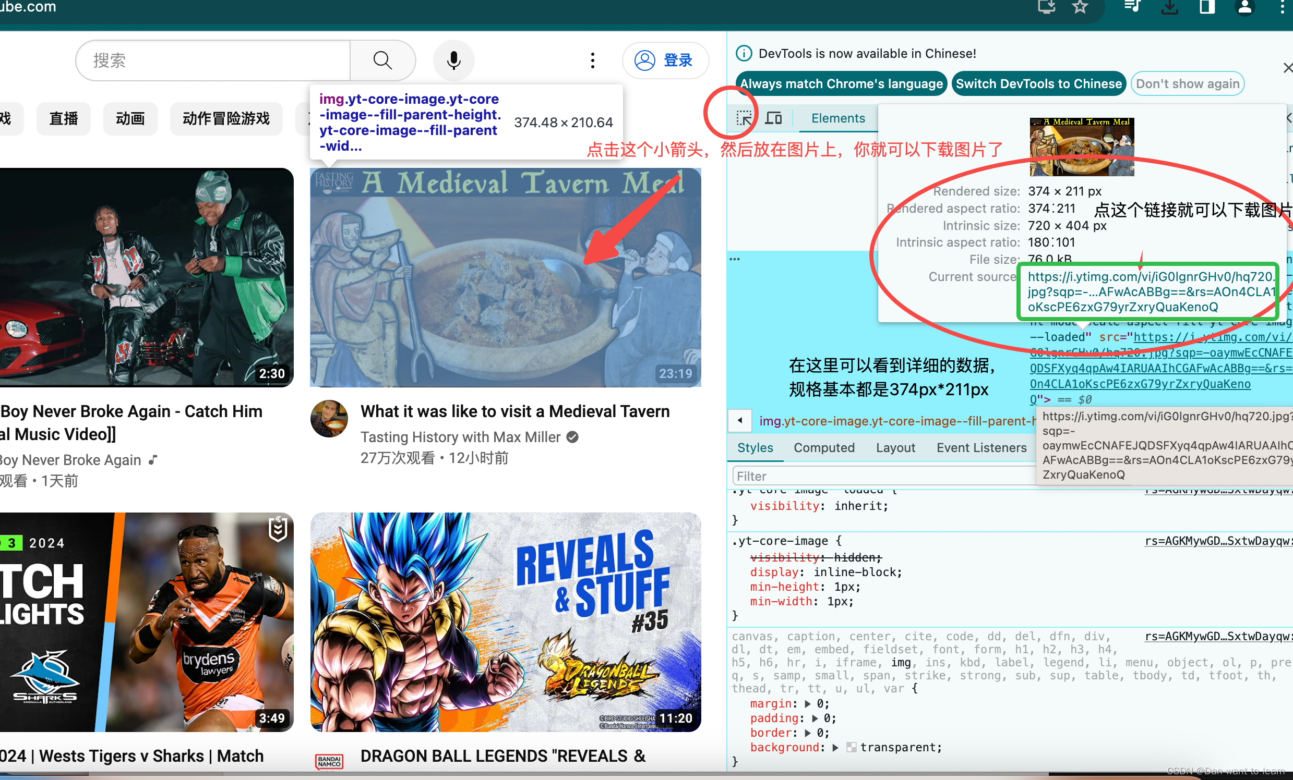Open YouTube settings three-dot menu
This screenshot has width=1293, height=780.
click(592, 60)
